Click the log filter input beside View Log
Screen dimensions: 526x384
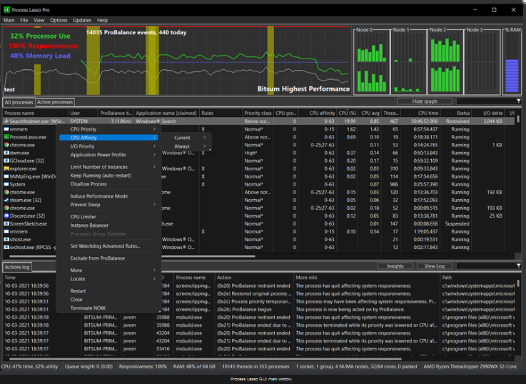coord(486,266)
